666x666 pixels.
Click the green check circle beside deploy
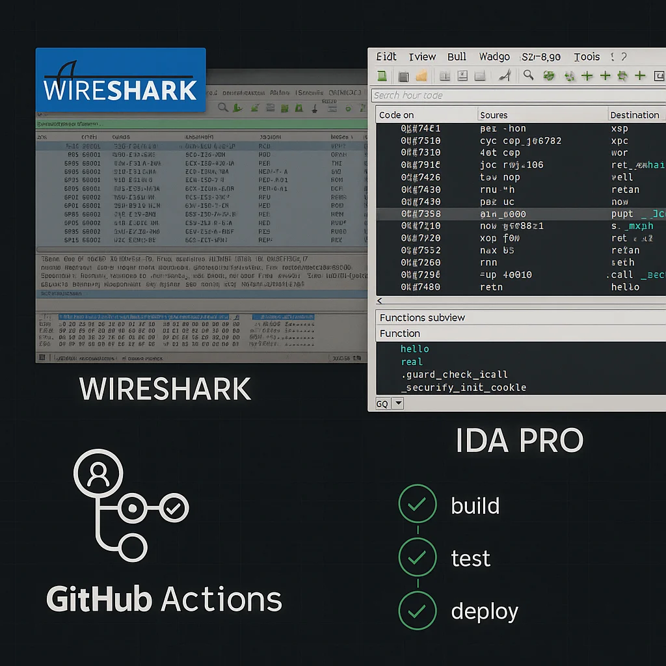point(418,611)
